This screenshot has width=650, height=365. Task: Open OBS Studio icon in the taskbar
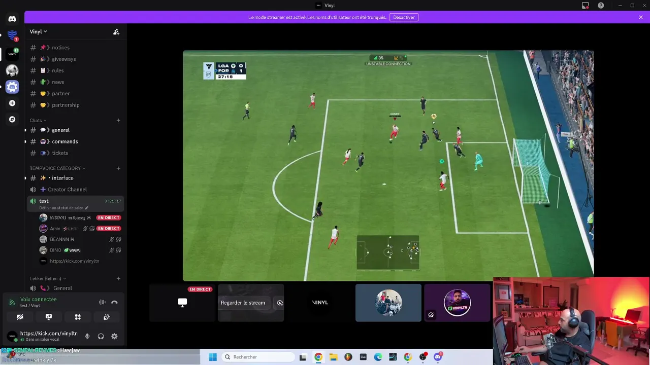click(422, 357)
